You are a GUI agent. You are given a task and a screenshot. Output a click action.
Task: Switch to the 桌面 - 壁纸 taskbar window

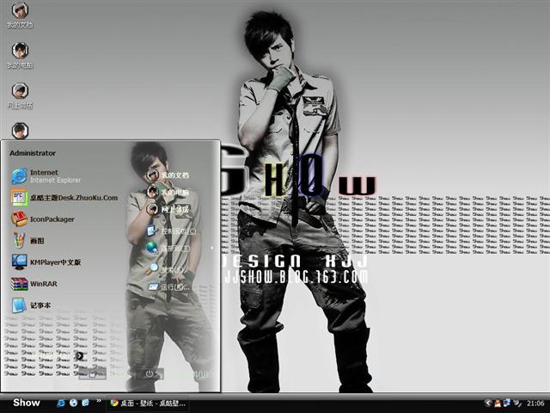click(148, 403)
